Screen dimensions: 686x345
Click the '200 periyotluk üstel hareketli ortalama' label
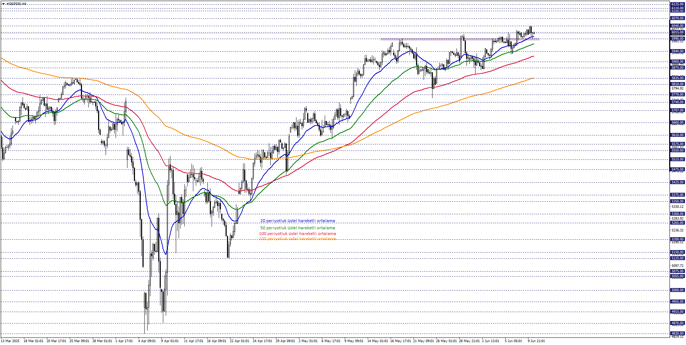click(x=297, y=239)
